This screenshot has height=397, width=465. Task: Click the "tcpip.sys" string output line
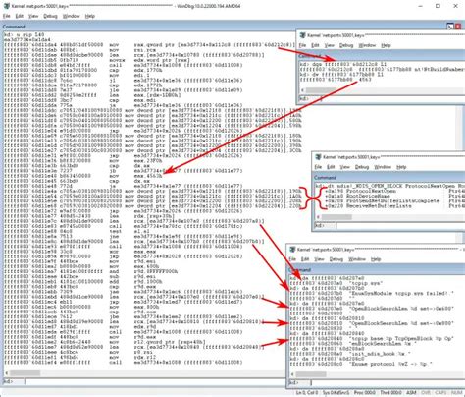336,283
